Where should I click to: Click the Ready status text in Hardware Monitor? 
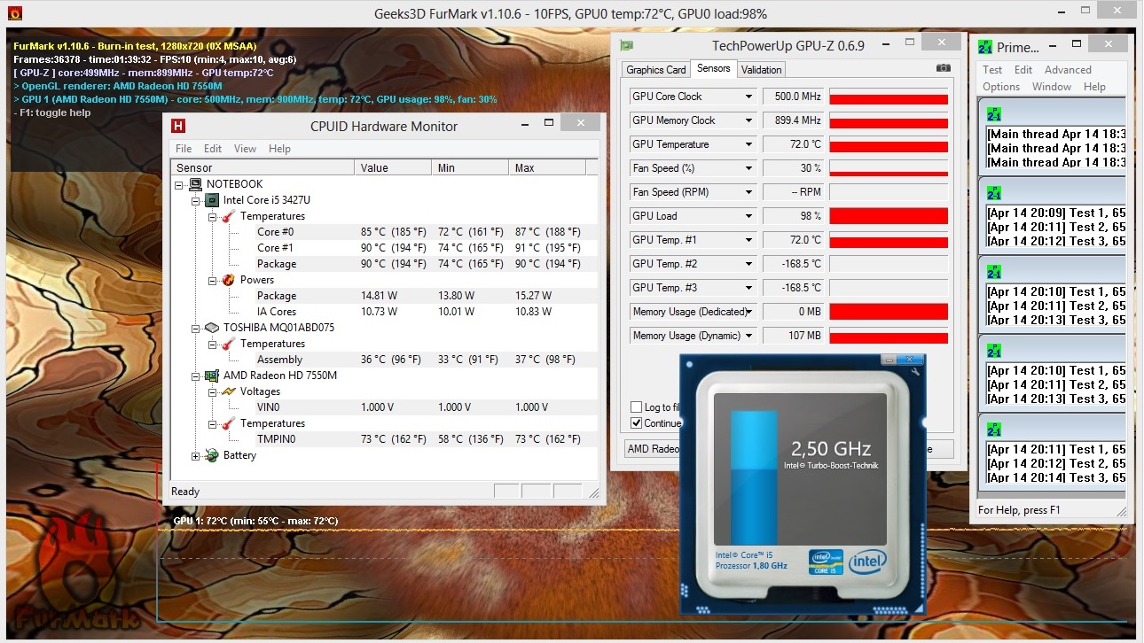pyautogui.click(x=185, y=492)
